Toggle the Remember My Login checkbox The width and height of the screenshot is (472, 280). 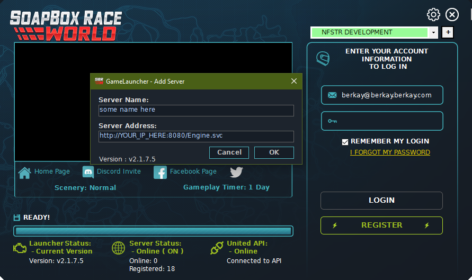pyautogui.click(x=345, y=142)
